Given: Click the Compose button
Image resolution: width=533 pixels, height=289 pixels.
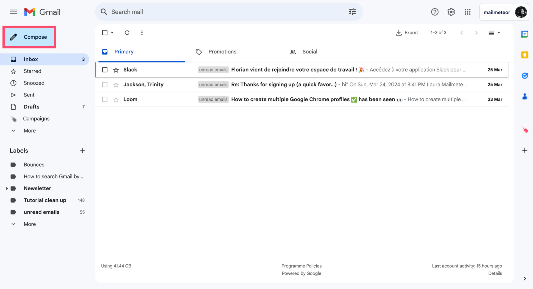Looking at the screenshot, I should tap(29, 37).
